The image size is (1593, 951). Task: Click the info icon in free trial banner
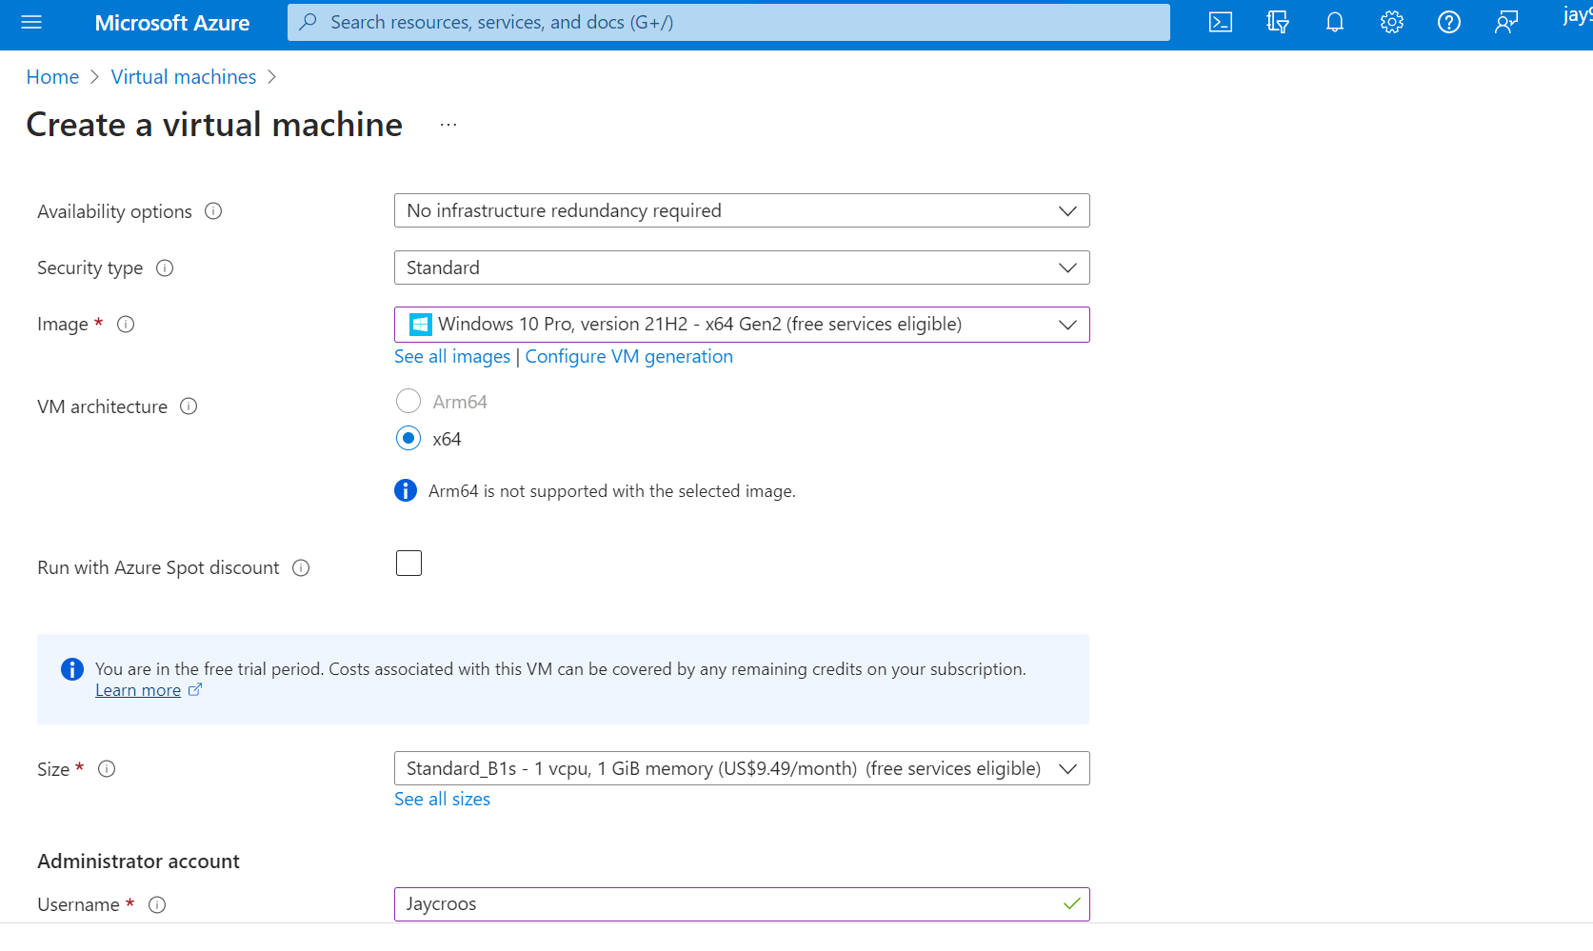point(72,669)
